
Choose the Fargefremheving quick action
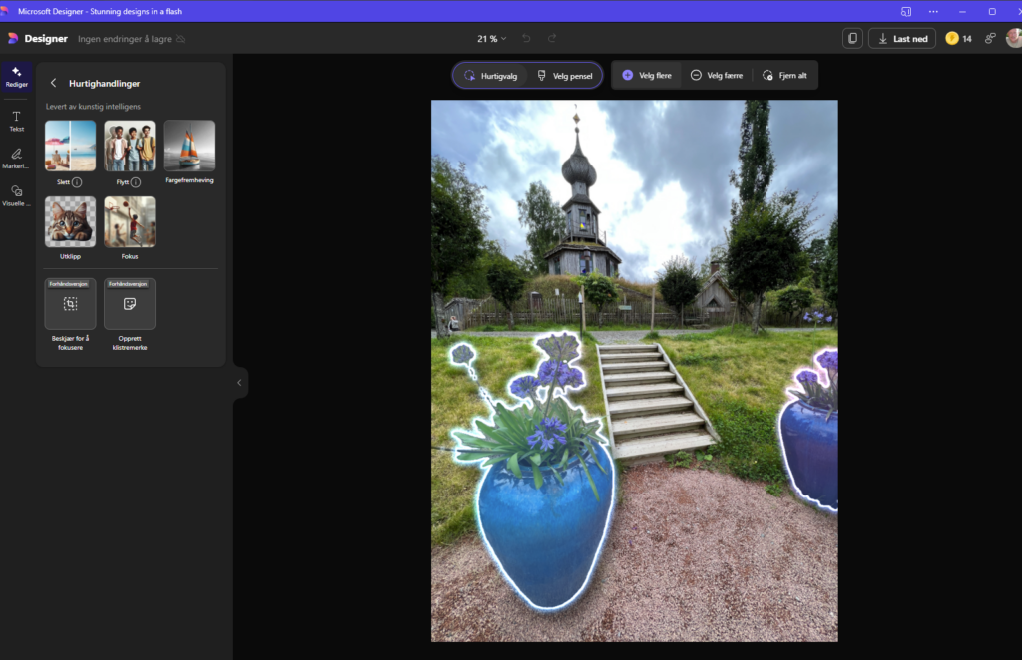click(189, 146)
